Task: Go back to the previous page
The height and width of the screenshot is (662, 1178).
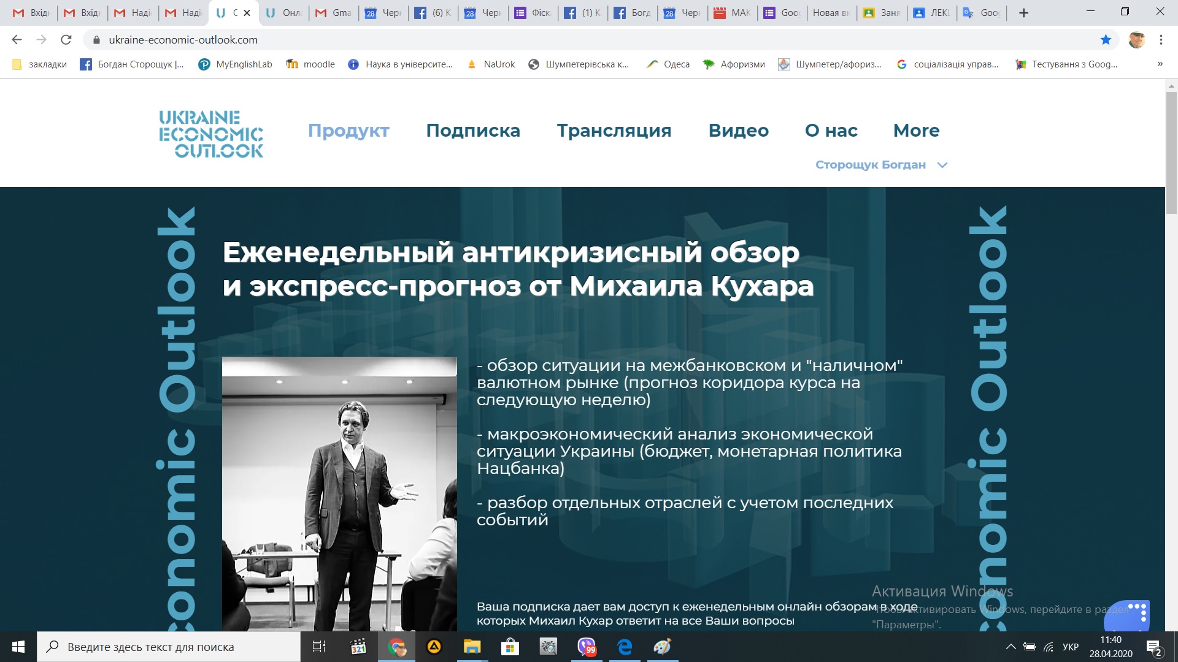Action: 17,40
